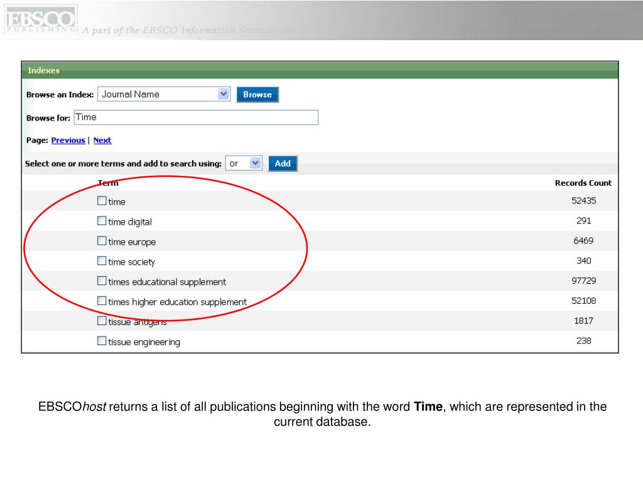Click the 'time europe' term text

pos(132,242)
